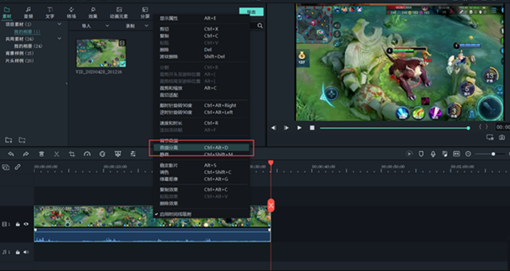Click the microphone voiceover icon
510x271 pixels.
[433, 154]
